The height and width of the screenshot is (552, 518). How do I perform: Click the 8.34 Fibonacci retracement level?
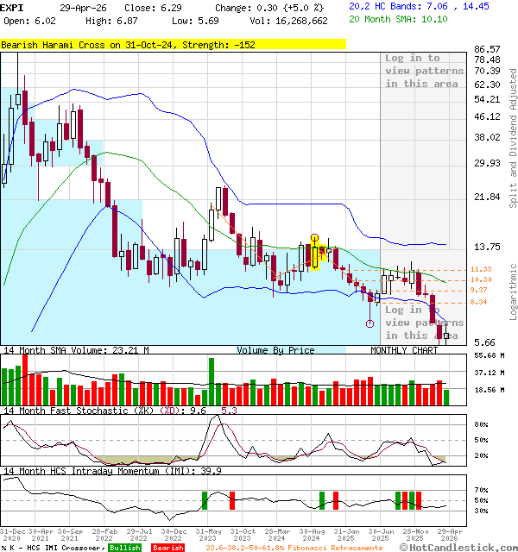click(x=479, y=302)
